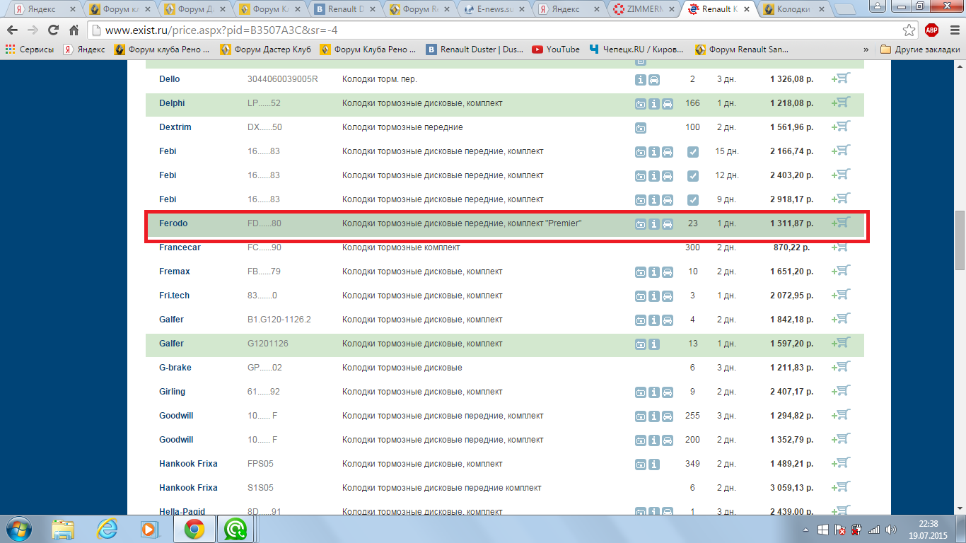
Task: Add Dextrim brake pads to cart
Action: click(x=841, y=127)
